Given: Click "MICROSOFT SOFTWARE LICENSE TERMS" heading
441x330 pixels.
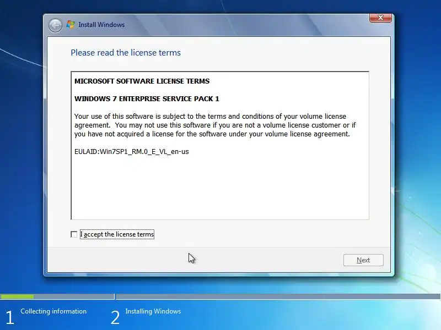Looking at the screenshot, I should click(142, 81).
